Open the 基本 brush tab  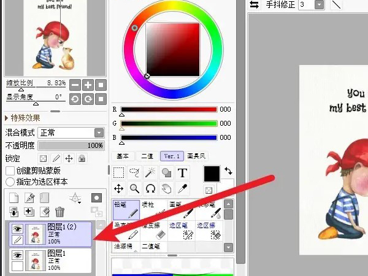123,156
